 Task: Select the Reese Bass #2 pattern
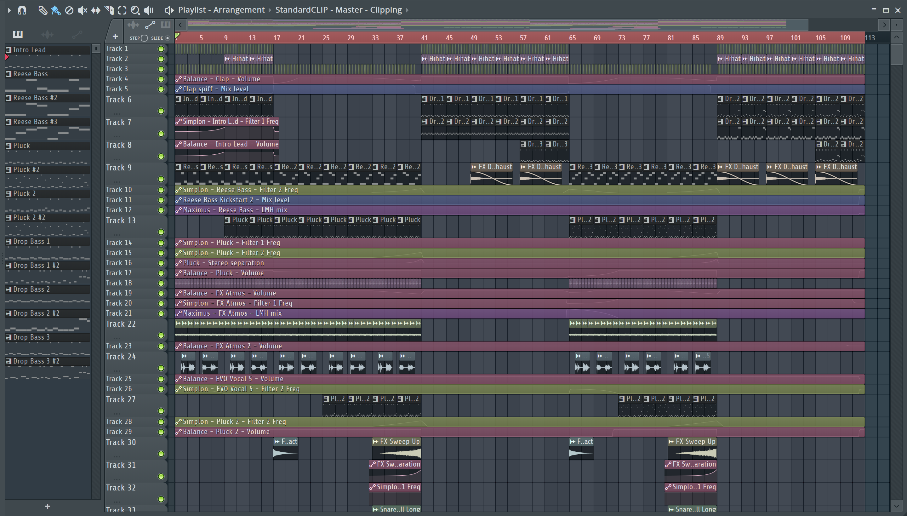[x=35, y=98]
